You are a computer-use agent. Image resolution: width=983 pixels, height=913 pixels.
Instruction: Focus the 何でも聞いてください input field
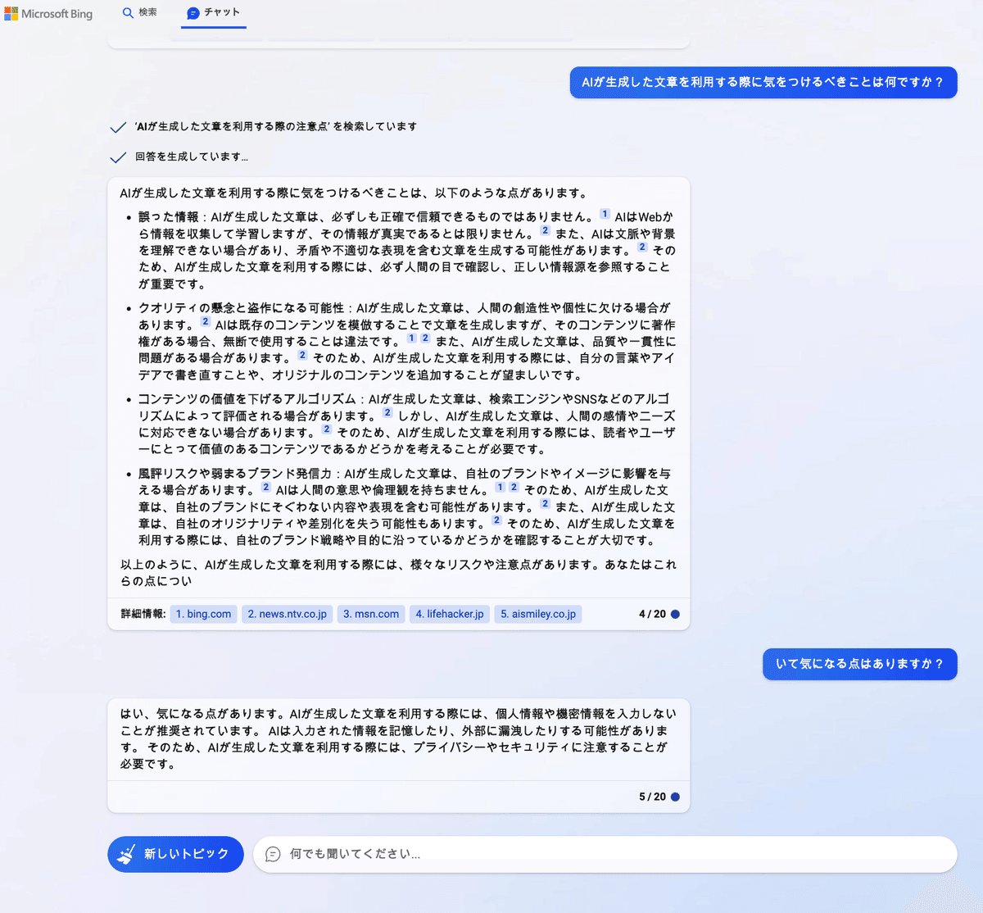(x=605, y=854)
